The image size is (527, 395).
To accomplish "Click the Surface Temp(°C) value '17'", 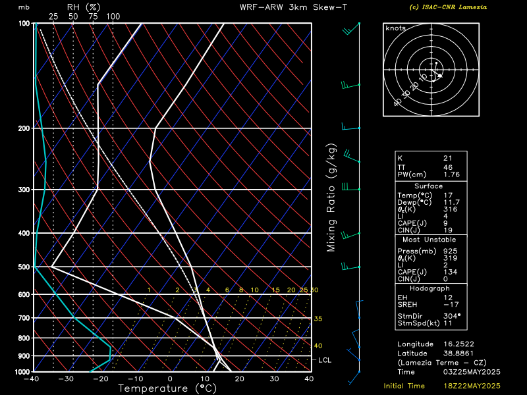I will tap(448, 195).
